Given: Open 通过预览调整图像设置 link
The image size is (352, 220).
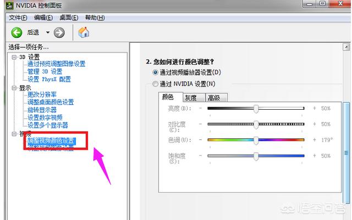Looking at the screenshot, I should coord(56,64).
